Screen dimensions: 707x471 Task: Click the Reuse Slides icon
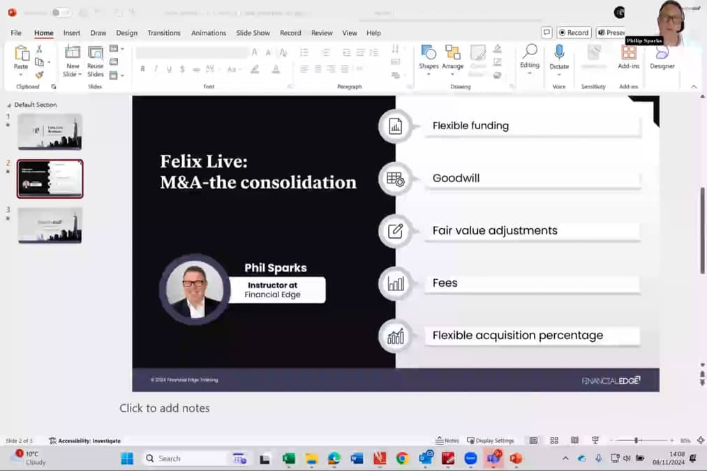pos(95,53)
